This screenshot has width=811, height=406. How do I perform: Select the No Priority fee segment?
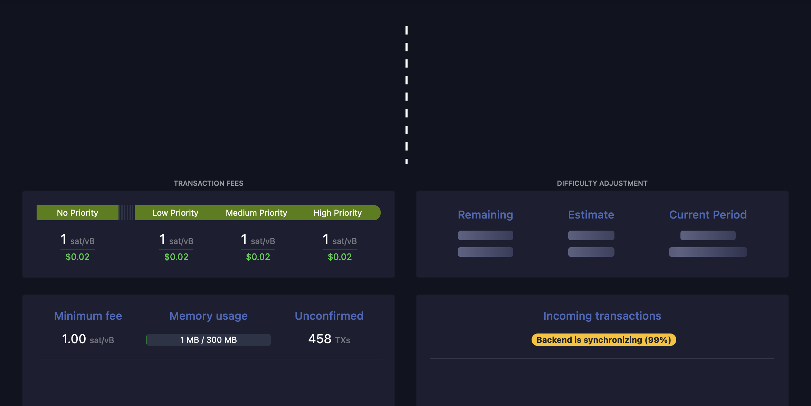coord(77,213)
